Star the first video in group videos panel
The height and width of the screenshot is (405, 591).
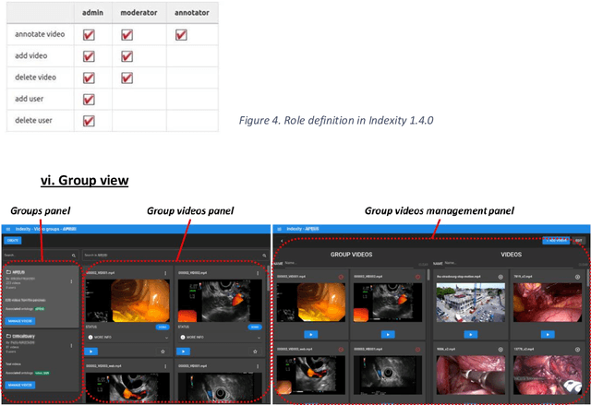pos(163,351)
